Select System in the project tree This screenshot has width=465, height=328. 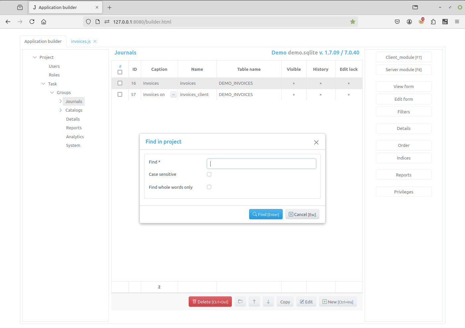73,145
